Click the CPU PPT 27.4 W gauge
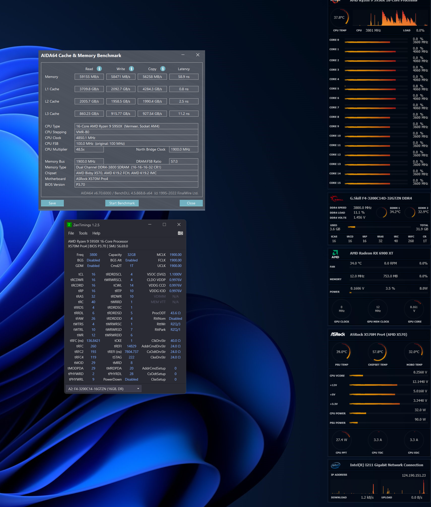Viewport: 431px width, 507px height. point(342,440)
